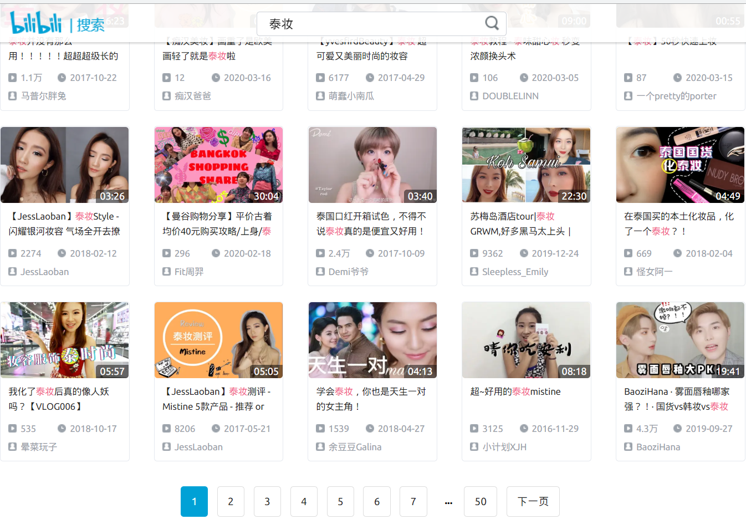The width and height of the screenshot is (746, 519).
Task: Visit uploader Sleepless_Emily's profile
Action: click(515, 272)
